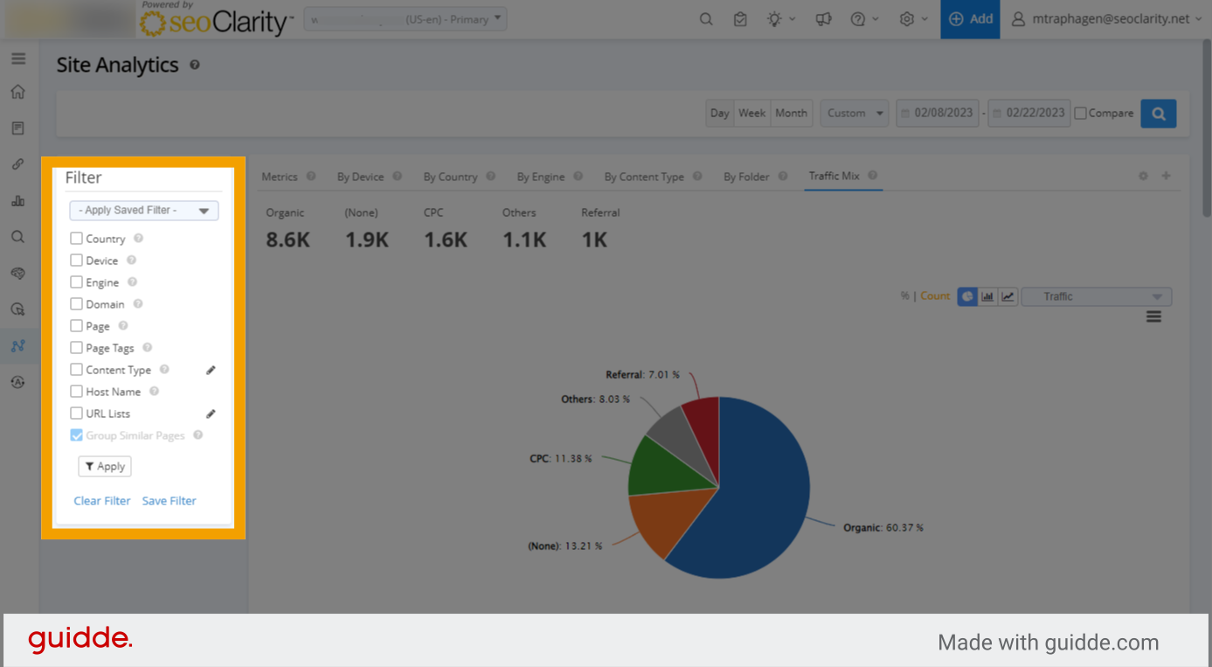Enable the Domain filter checkbox
1212x667 pixels.
pos(76,303)
